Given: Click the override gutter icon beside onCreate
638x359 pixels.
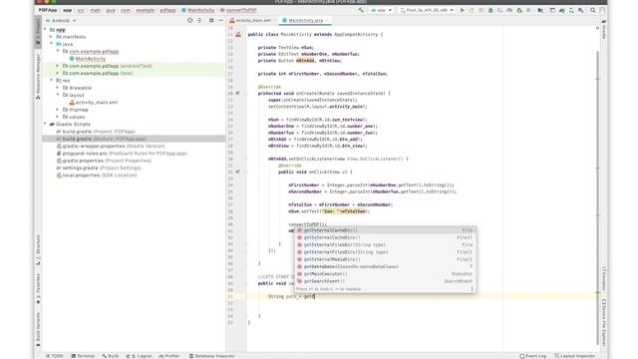Looking at the screenshot, I should [x=237, y=93].
